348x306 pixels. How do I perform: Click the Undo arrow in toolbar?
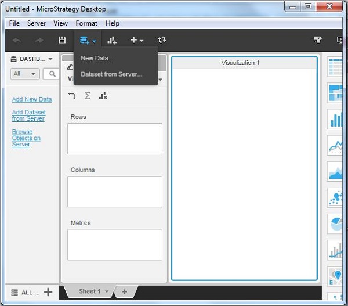(17, 40)
